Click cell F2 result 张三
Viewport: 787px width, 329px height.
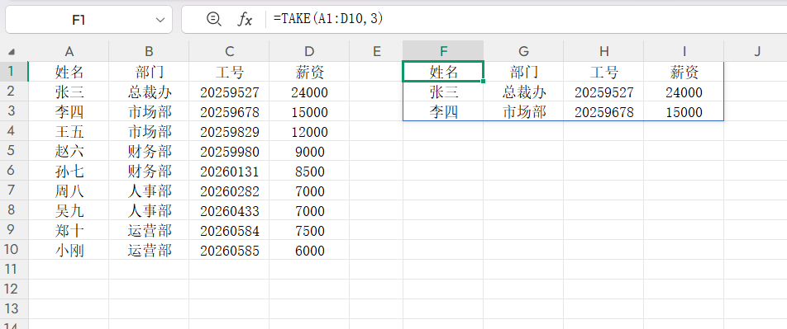(443, 92)
